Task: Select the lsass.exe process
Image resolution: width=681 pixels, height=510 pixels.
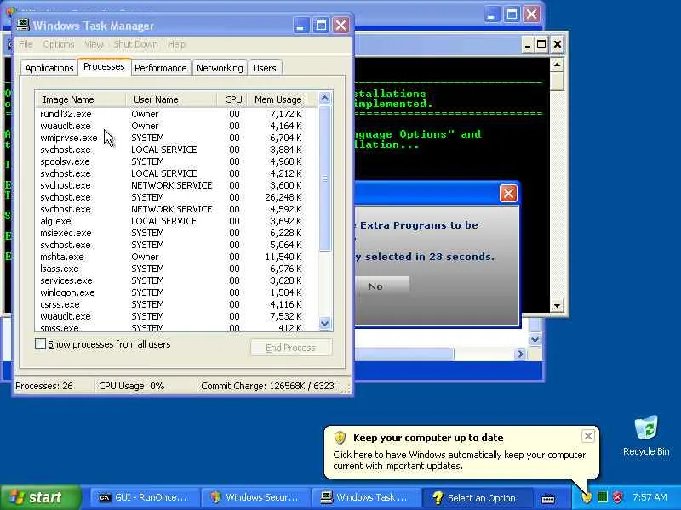Action: [176, 269]
